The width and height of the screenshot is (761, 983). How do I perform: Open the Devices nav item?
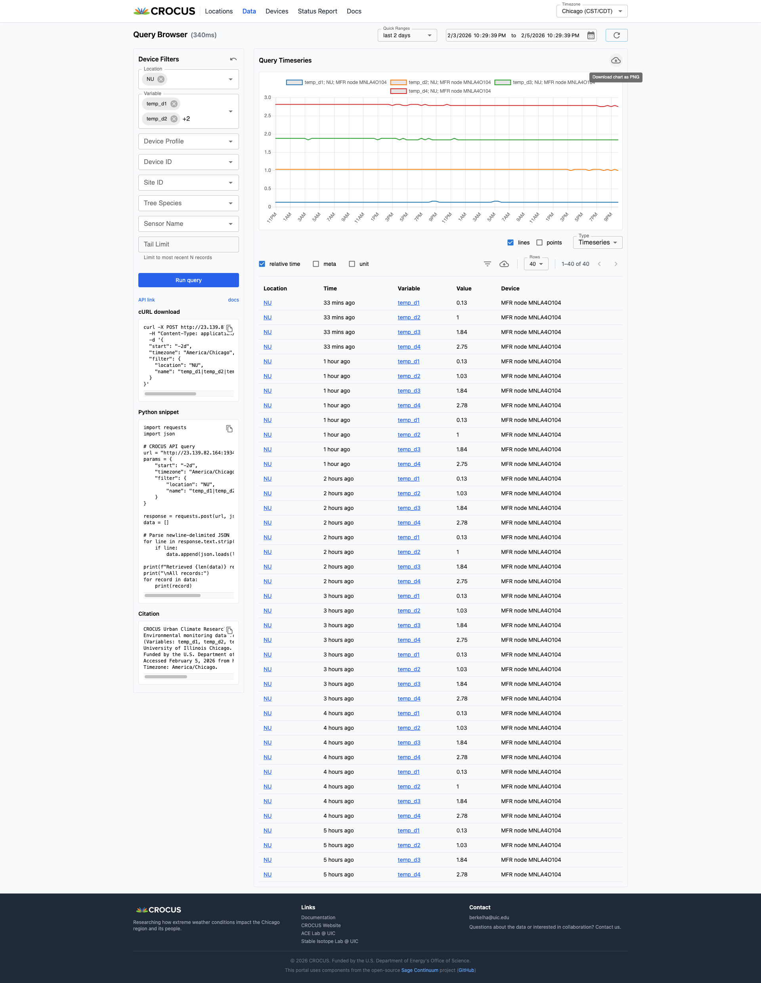coord(277,11)
